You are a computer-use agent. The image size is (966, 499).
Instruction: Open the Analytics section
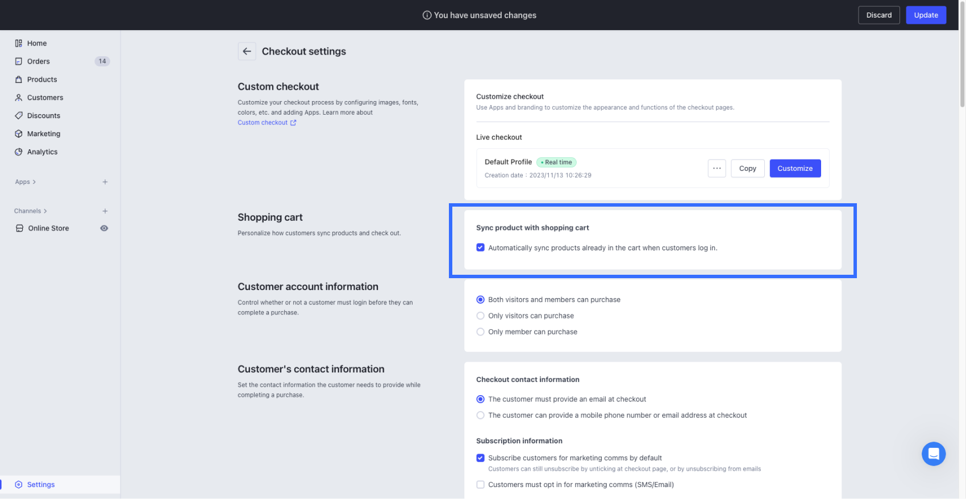click(43, 152)
